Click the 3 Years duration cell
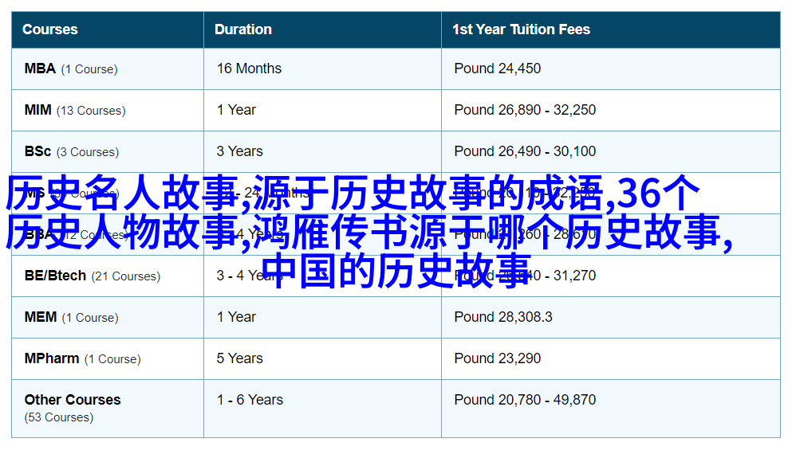Viewport: 792px width, 454px height. [x=239, y=151]
